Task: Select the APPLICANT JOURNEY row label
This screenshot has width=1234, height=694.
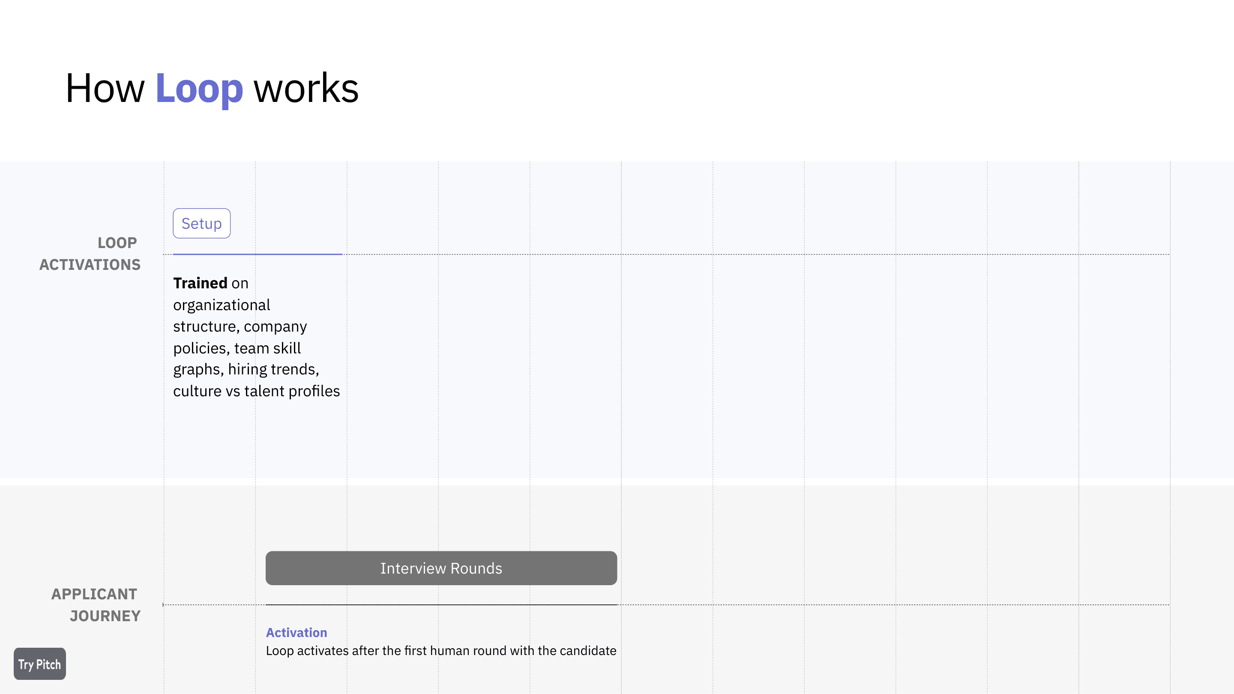Action: click(x=96, y=605)
